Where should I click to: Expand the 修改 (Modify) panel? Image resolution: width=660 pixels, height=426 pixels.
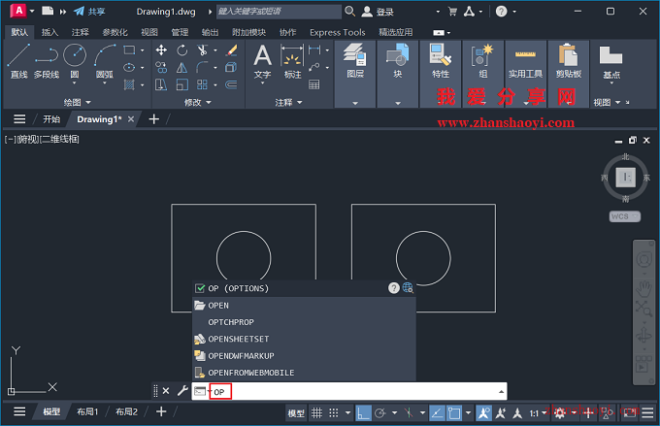click(x=197, y=102)
